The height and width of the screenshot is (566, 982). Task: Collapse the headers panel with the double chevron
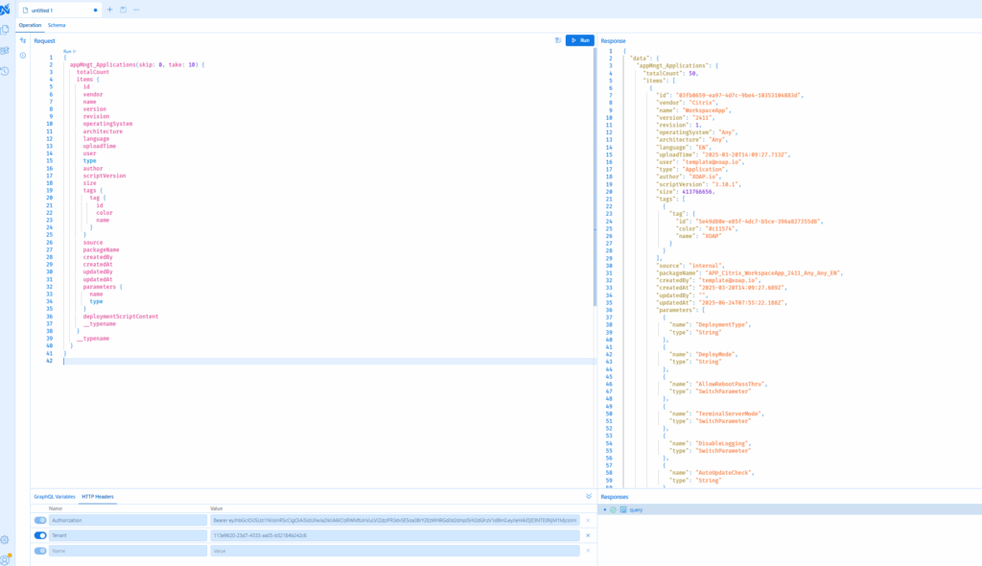pyautogui.click(x=588, y=497)
